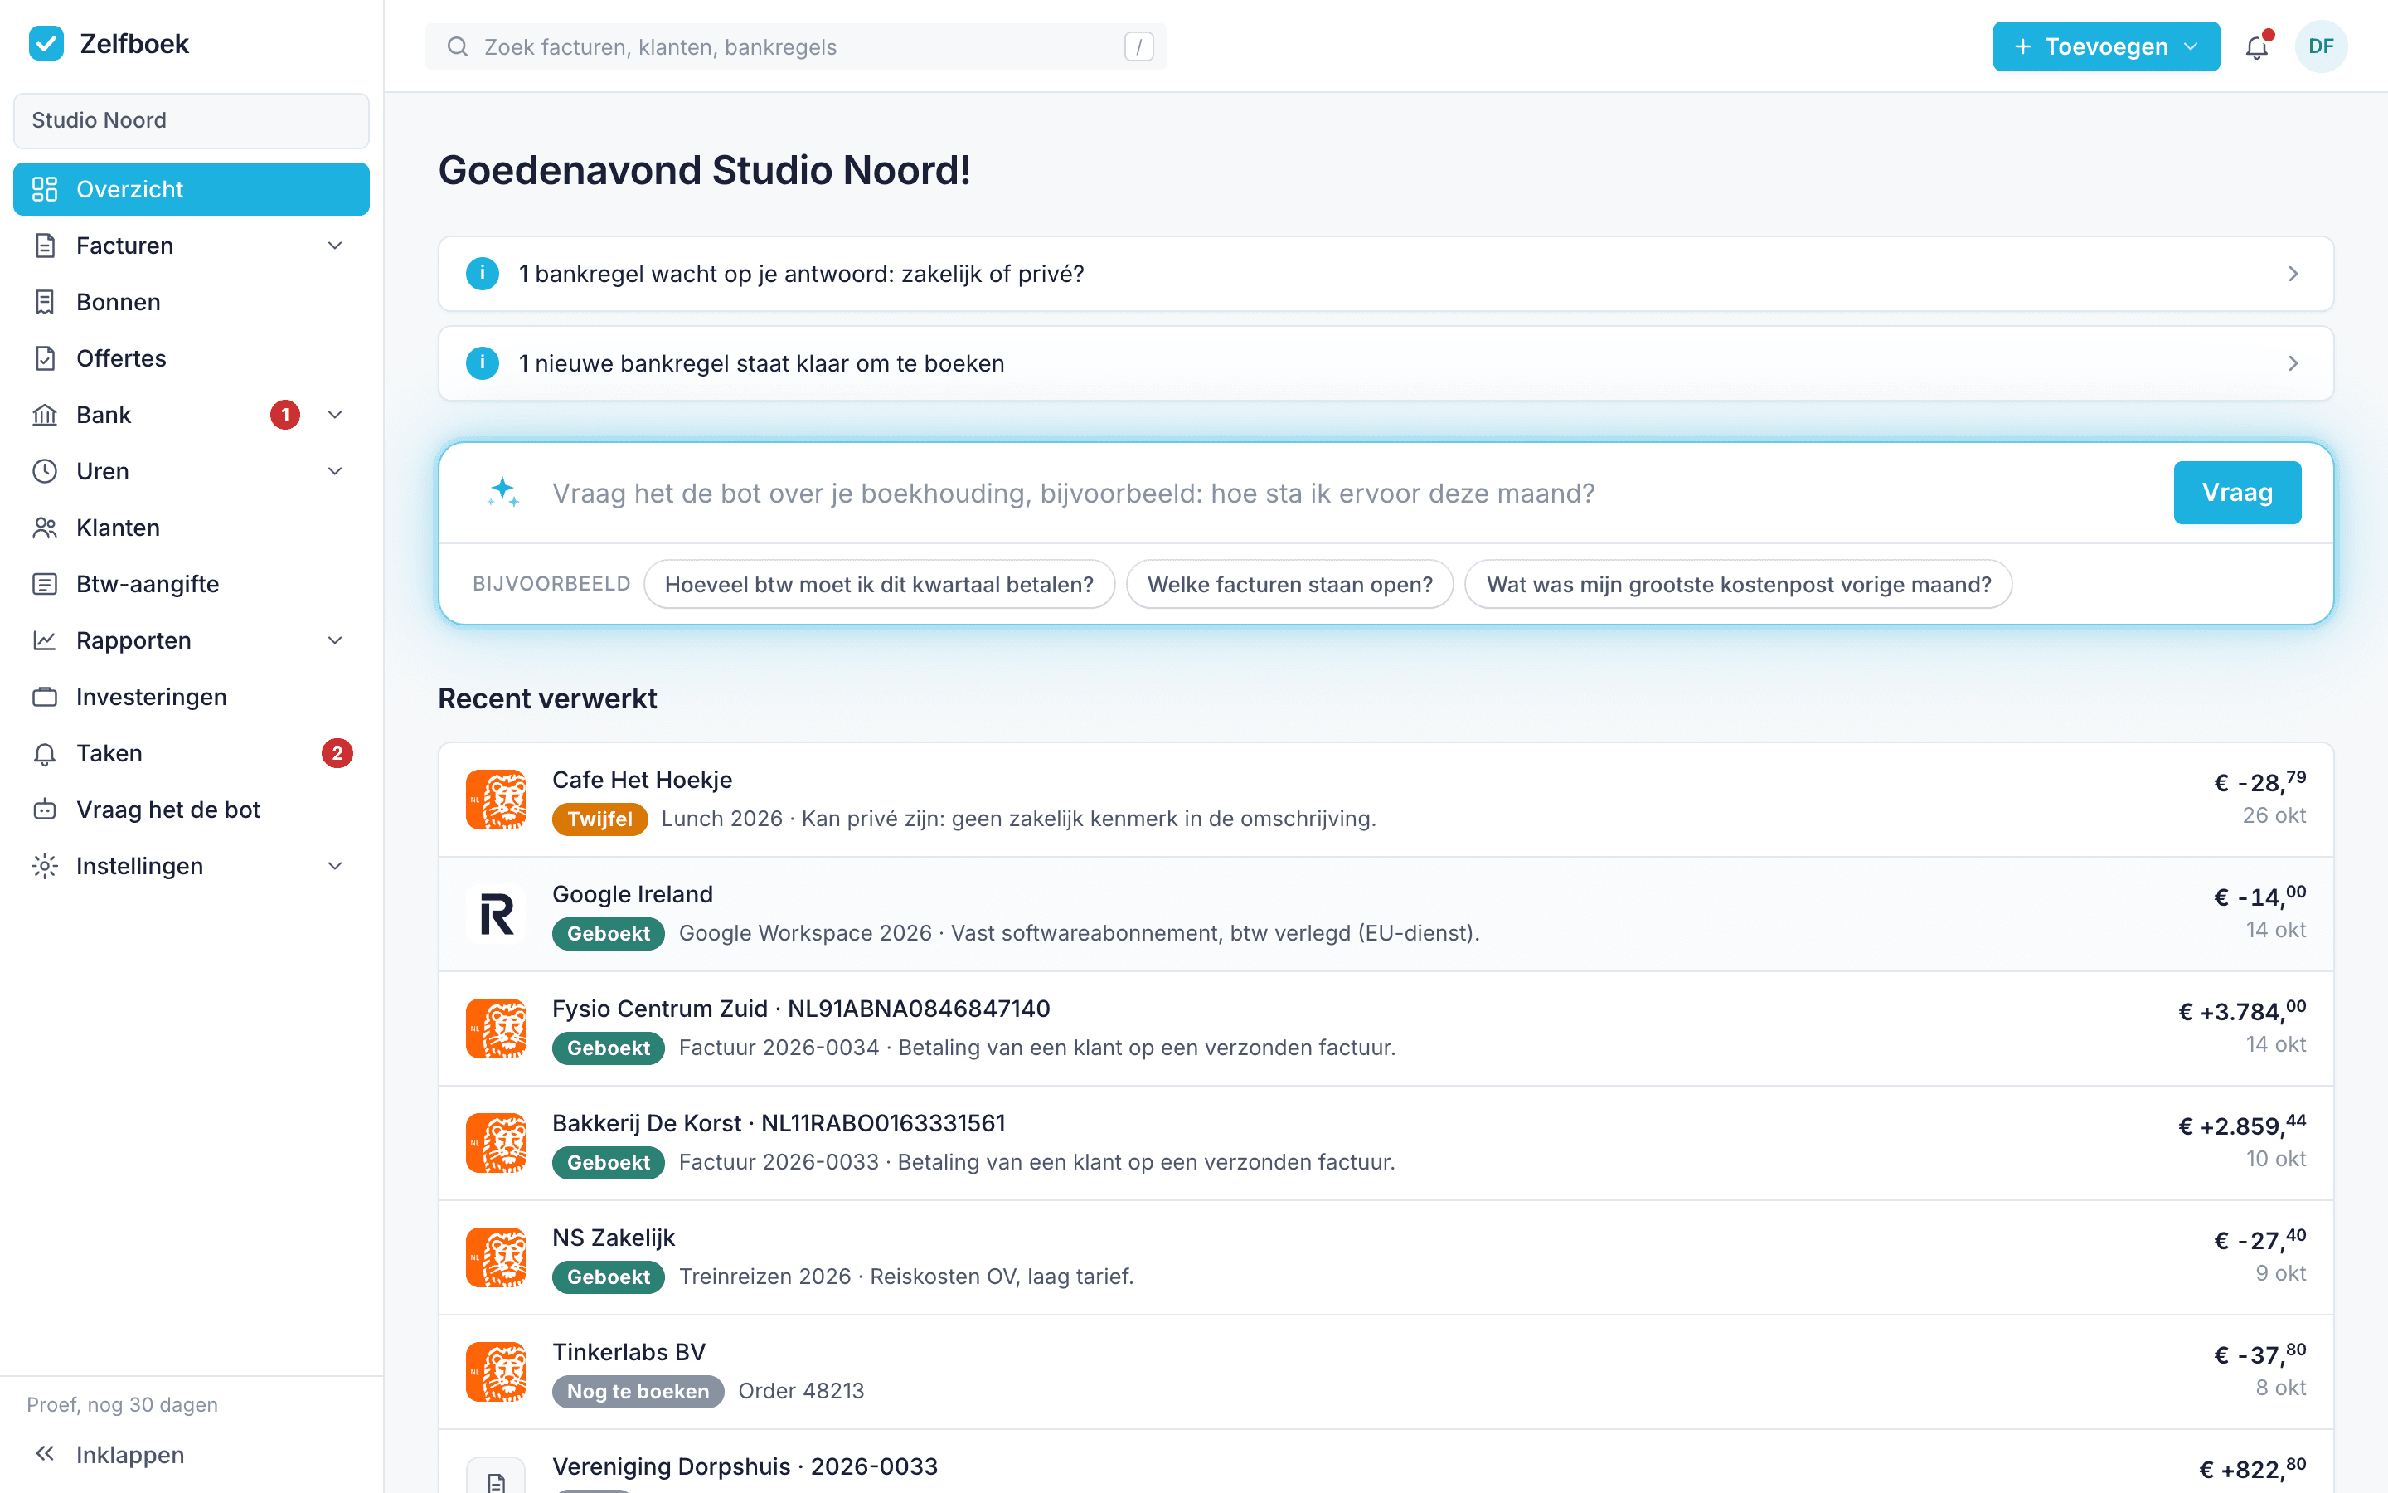Click the search magnifier icon
Image resolution: width=2388 pixels, height=1493 pixels.
[x=457, y=46]
